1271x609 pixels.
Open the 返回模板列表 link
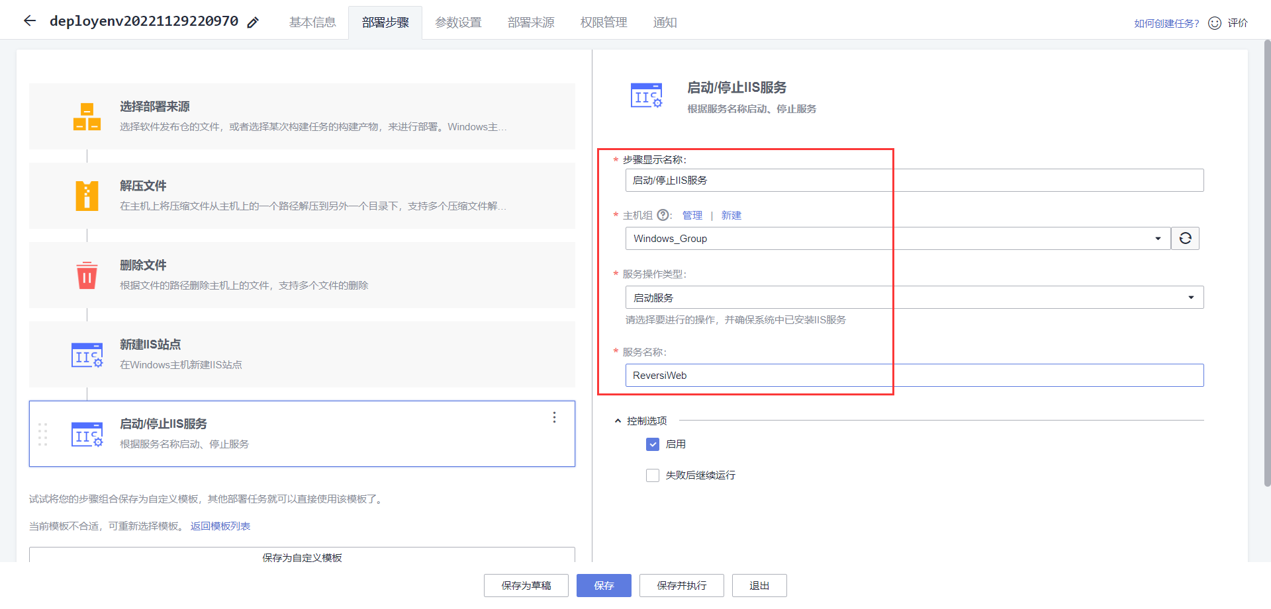click(219, 526)
